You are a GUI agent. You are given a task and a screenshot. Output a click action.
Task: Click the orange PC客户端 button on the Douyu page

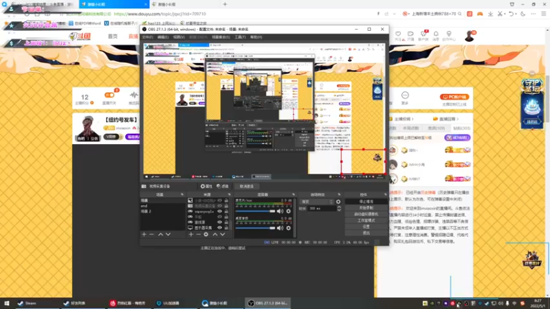click(x=454, y=97)
